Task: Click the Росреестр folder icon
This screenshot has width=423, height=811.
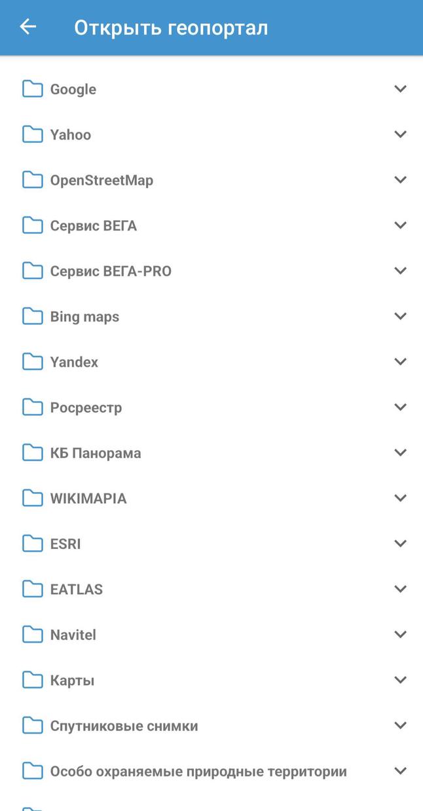Action: point(32,407)
